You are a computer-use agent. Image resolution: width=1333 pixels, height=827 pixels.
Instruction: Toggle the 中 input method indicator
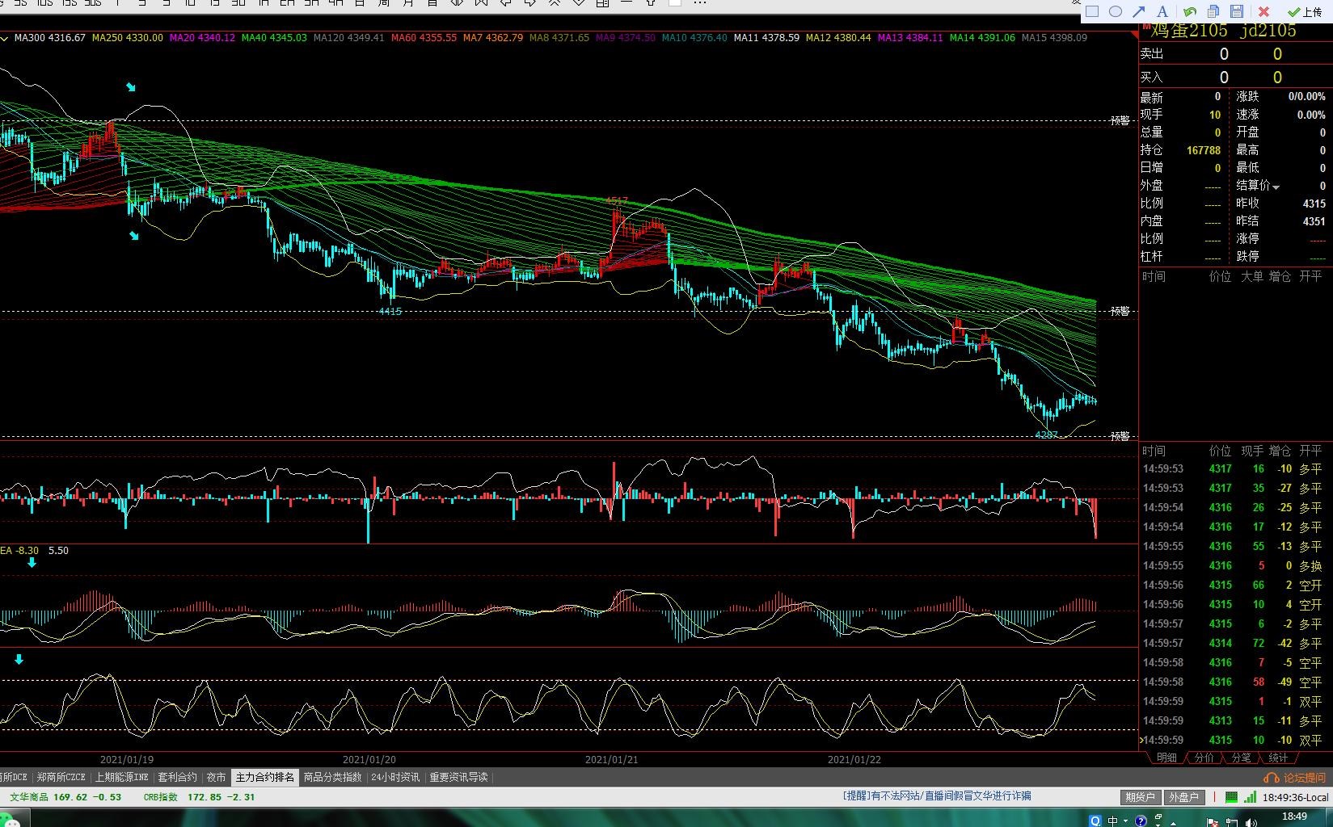pyautogui.click(x=1114, y=821)
